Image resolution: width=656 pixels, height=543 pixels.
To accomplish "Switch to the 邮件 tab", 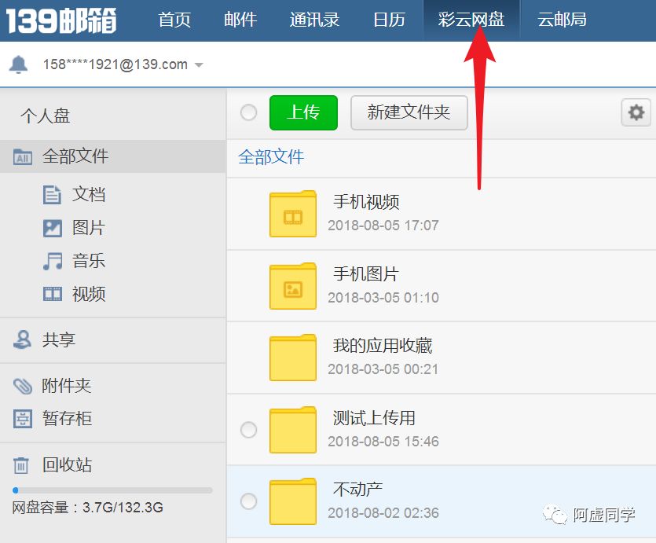I will click(240, 20).
